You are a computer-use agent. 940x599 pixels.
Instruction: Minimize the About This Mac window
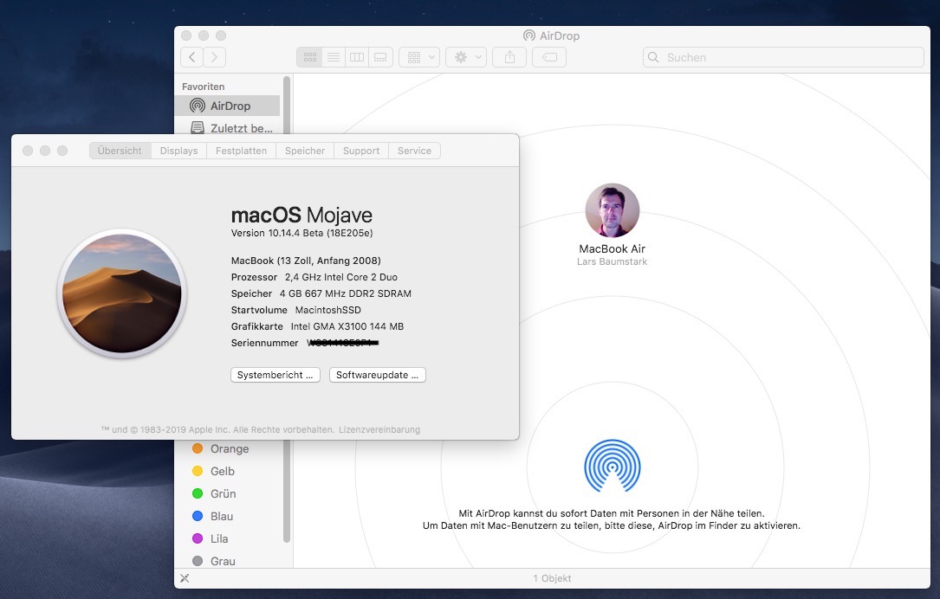tap(45, 151)
